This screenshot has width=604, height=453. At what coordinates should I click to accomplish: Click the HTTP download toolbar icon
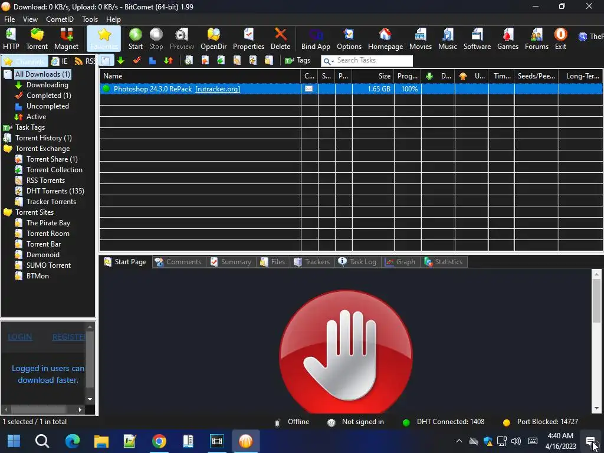point(11,39)
